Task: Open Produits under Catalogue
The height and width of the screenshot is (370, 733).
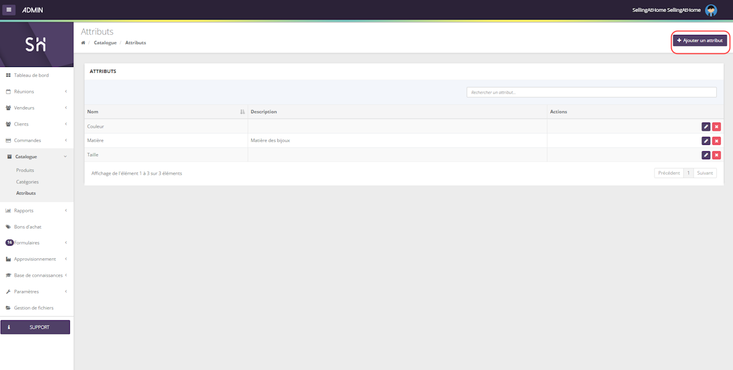Action: pyautogui.click(x=25, y=170)
